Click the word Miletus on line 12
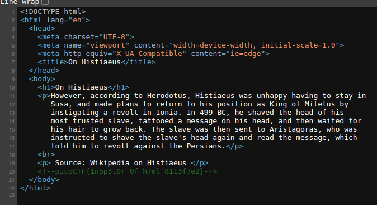 [x=320, y=105]
